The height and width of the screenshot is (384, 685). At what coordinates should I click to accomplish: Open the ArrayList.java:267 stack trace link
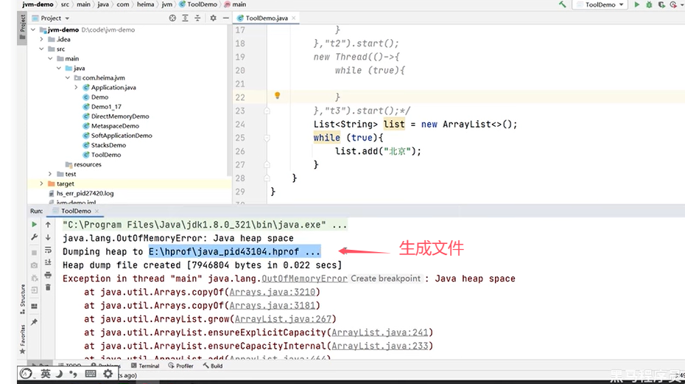pos(283,319)
